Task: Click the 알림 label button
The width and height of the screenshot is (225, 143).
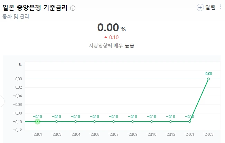Action: [x=210, y=7]
